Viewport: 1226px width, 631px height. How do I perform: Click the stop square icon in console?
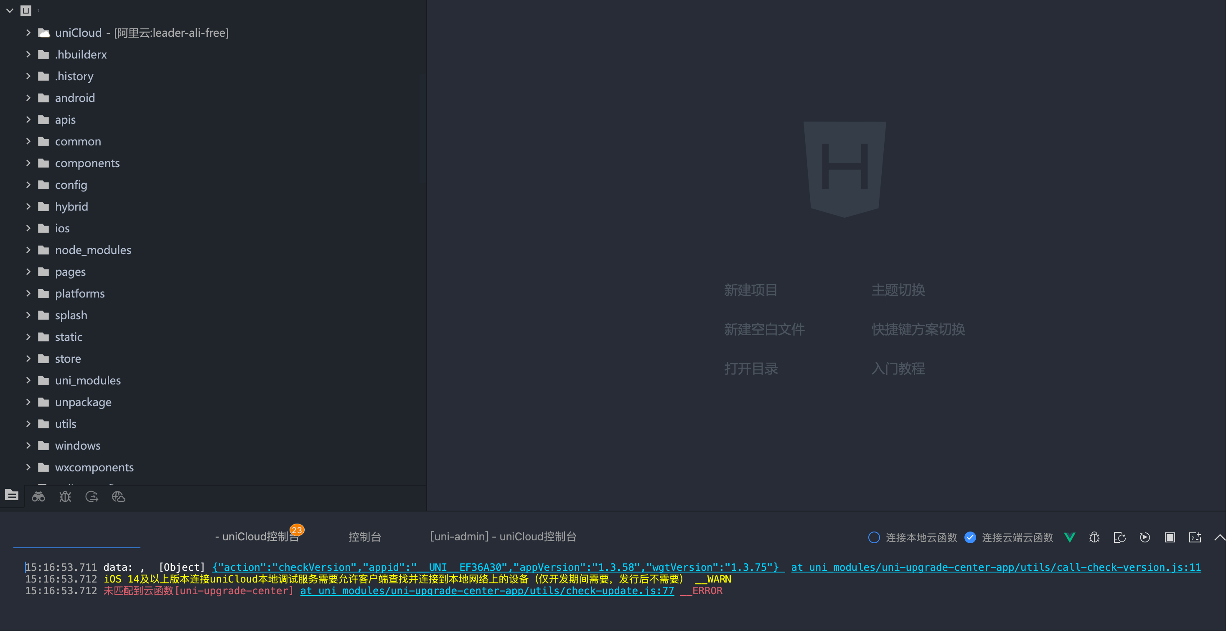tap(1170, 537)
